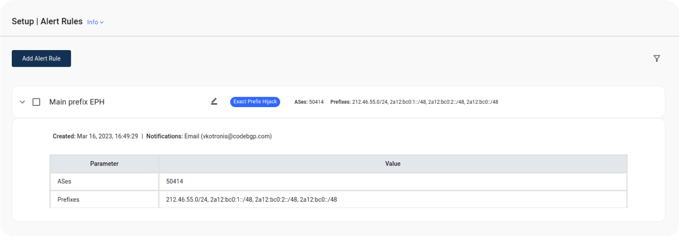Image resolution: width=679 pixels, height=236 pixels.
Task: Click the pencil edit icon for Main prefix EPH
Action: (x=214, y=101)
